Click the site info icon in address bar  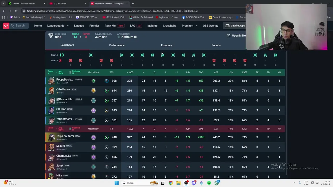coord(24,11)
